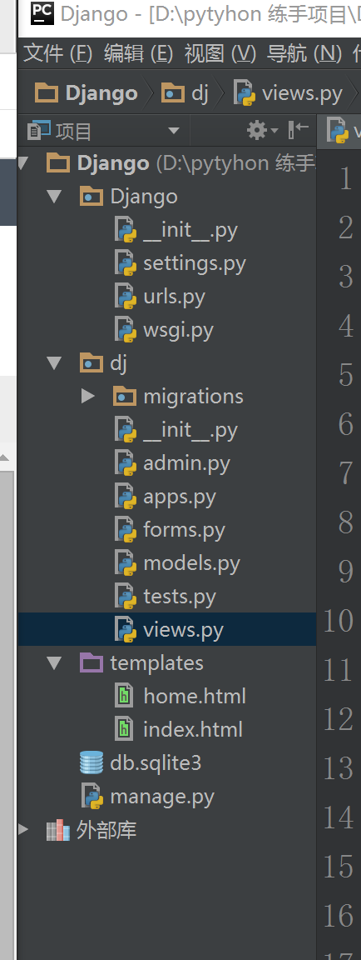Collapse the root Django project node

pyautogui.click(x=24, y=163)
